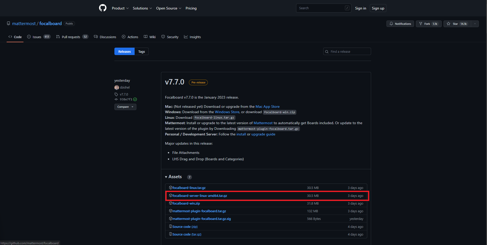The width and height of the screenshot is (487, 245).
Task: Click the Notifications bell button
Action: pos(400,24)
